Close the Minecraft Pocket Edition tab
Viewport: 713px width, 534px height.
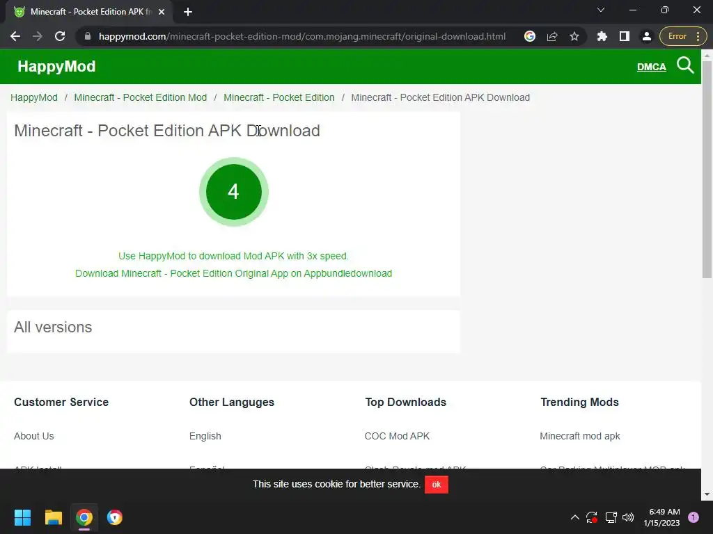pos(162,12)
